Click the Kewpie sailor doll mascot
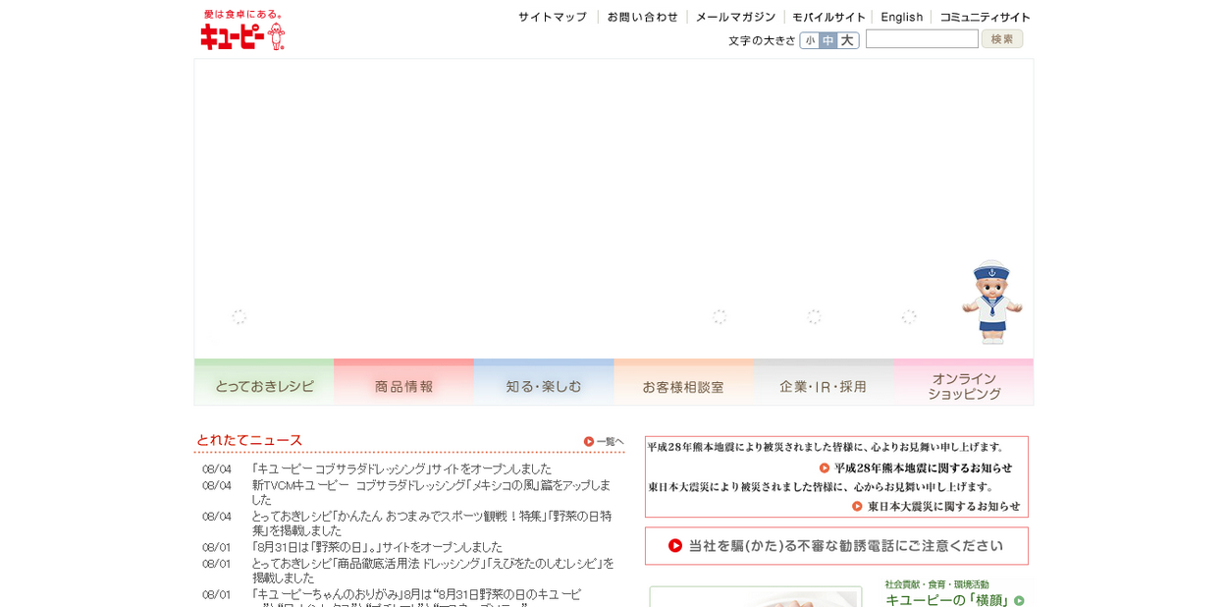Screen dimensions: 1227x607 click(x=991, y=302)
